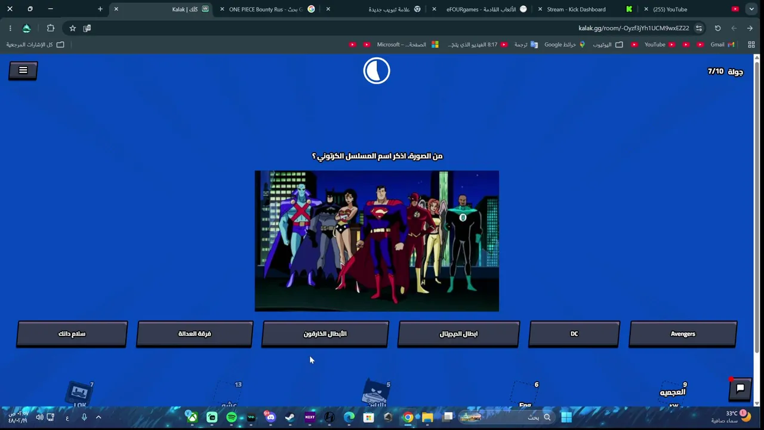Viewport: 764px width, 430px height.
Task: Open the Chrome three-dot menu
Action: 10,28
